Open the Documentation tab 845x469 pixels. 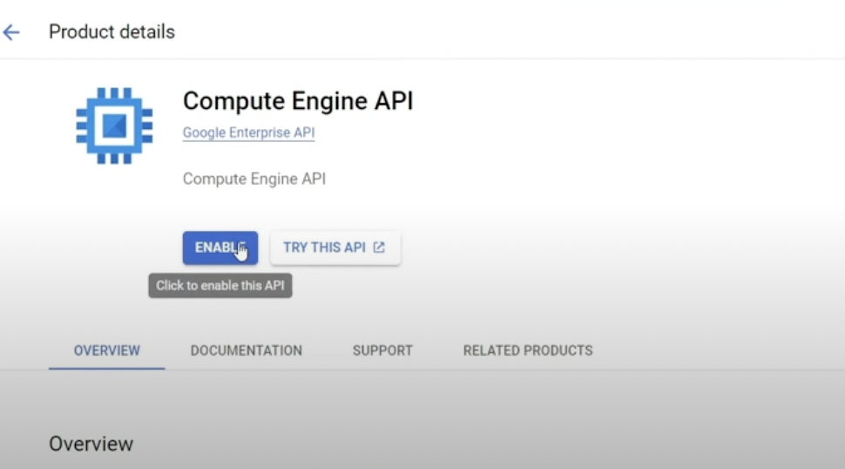pyautogui.click(x=246, y=350)
